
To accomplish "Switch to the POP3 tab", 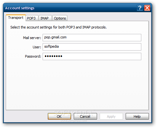I will click(x=32, y=18).
